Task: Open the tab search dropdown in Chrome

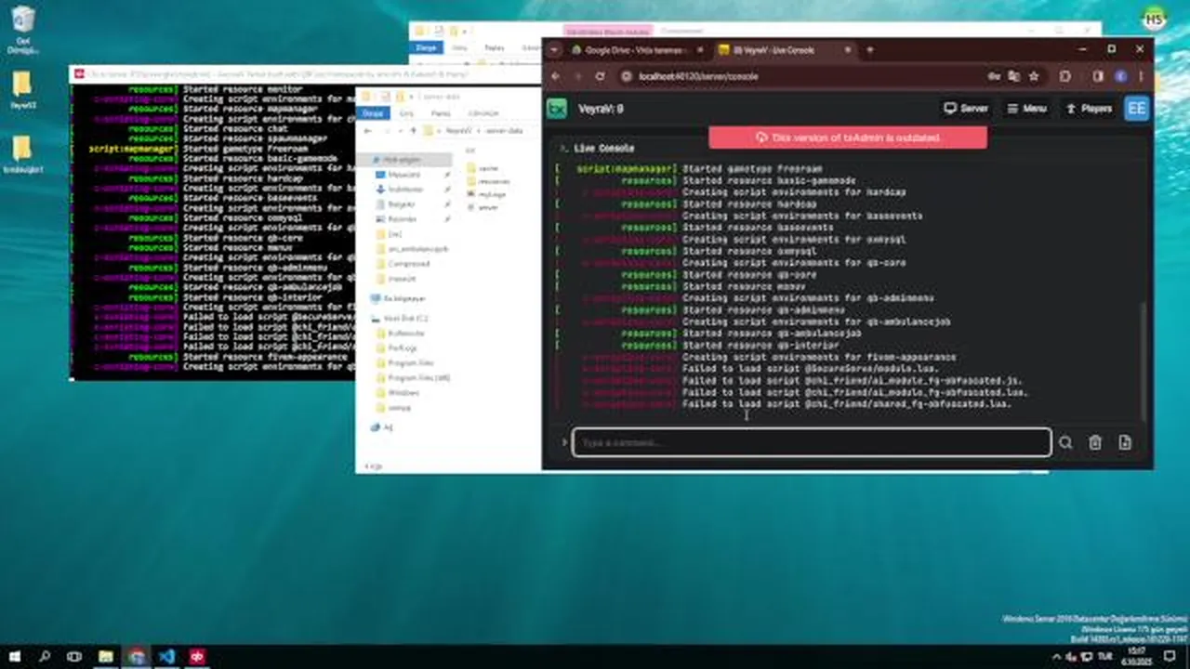Action: pyautogui.click(x=555, y=50)
